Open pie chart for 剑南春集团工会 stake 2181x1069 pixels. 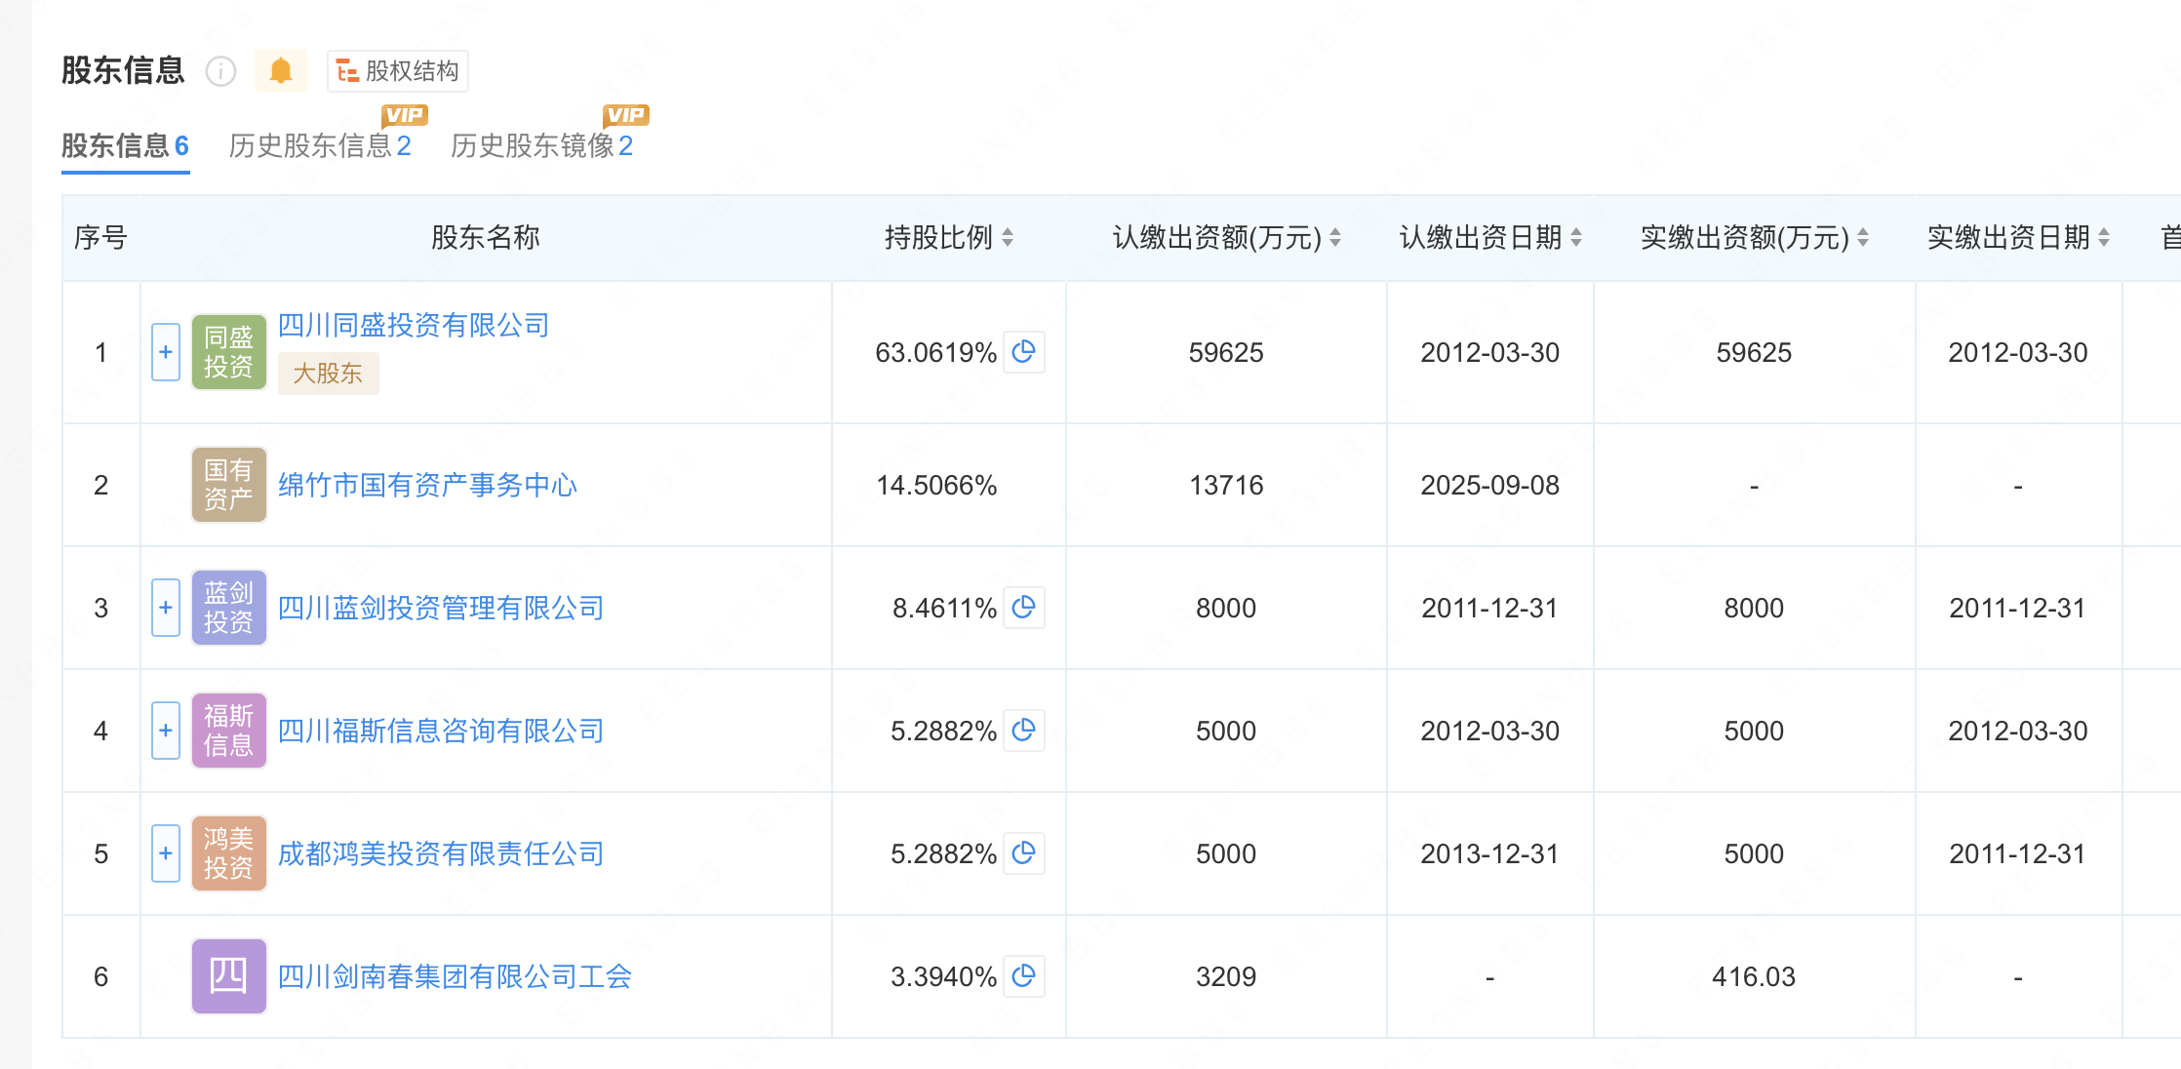point(1022,975)
